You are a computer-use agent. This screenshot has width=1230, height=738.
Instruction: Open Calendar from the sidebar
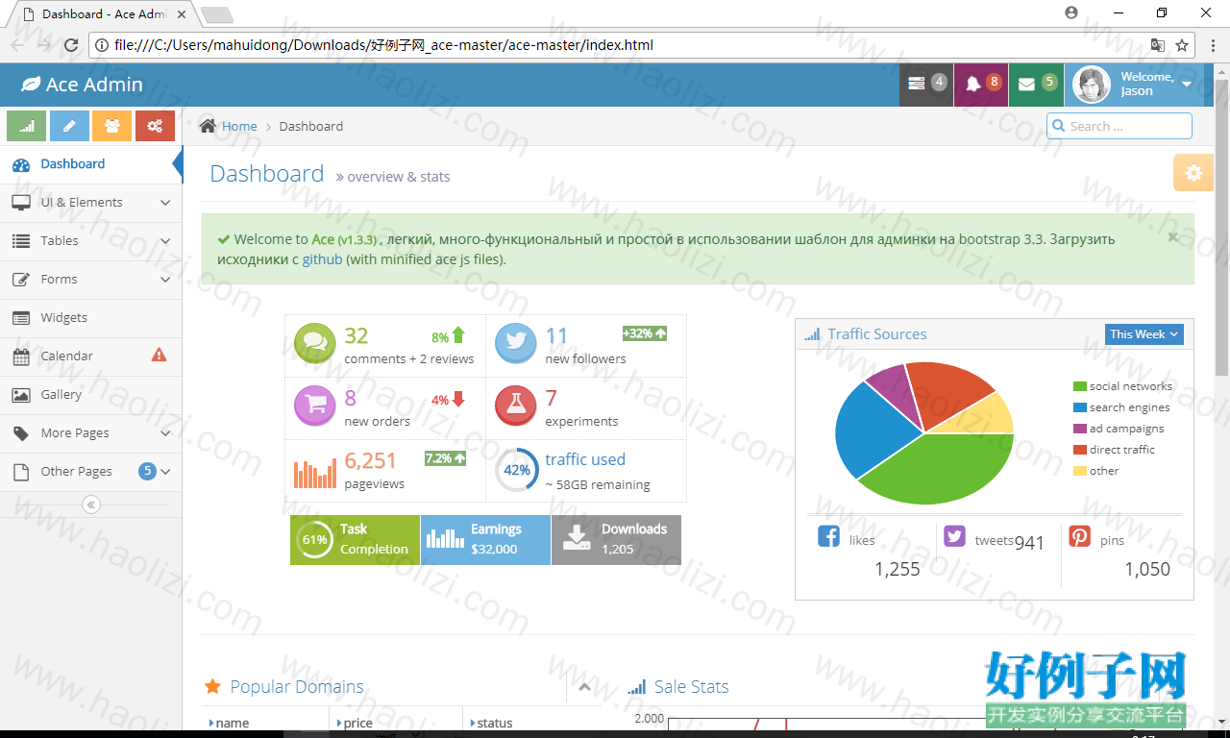90,357
